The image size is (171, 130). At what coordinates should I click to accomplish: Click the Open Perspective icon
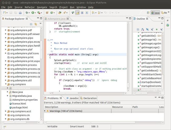(148, 13)
